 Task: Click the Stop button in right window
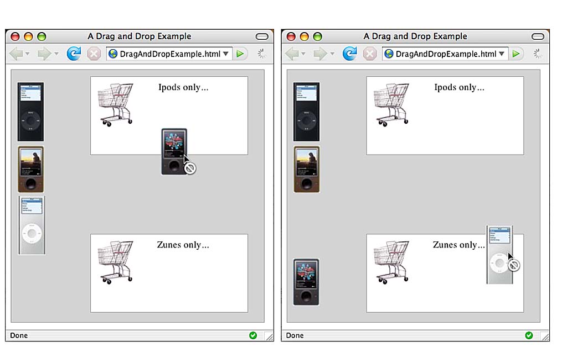click(369, 54)
